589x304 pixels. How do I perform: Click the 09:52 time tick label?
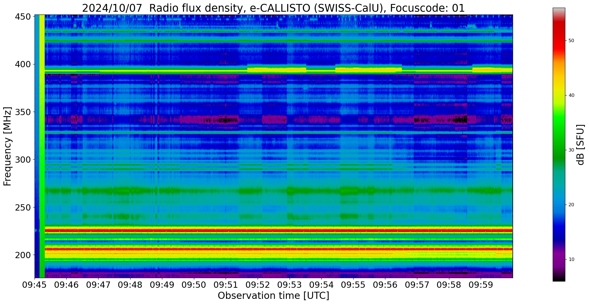click(x=258, y=285)
